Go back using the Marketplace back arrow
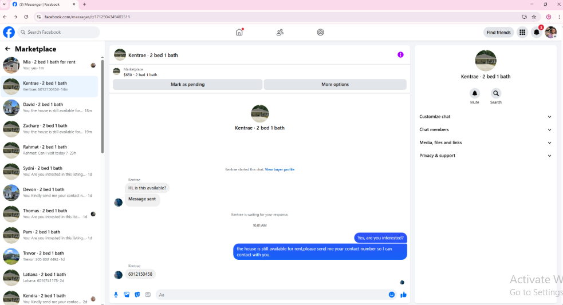 (7, 49)
